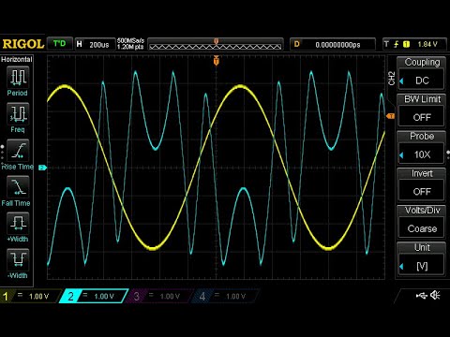Viewport: 450px width, 337px height.
Task: Click the T'D trigger status indicator
Action: [59, 43]
